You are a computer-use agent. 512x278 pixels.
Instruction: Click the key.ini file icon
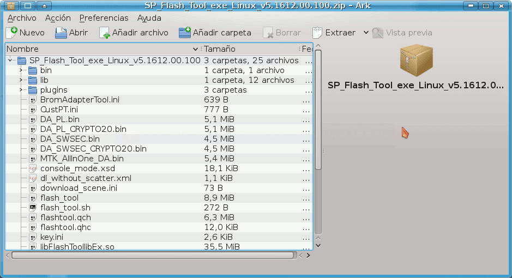pyautogui.click(x=33, y=237)
